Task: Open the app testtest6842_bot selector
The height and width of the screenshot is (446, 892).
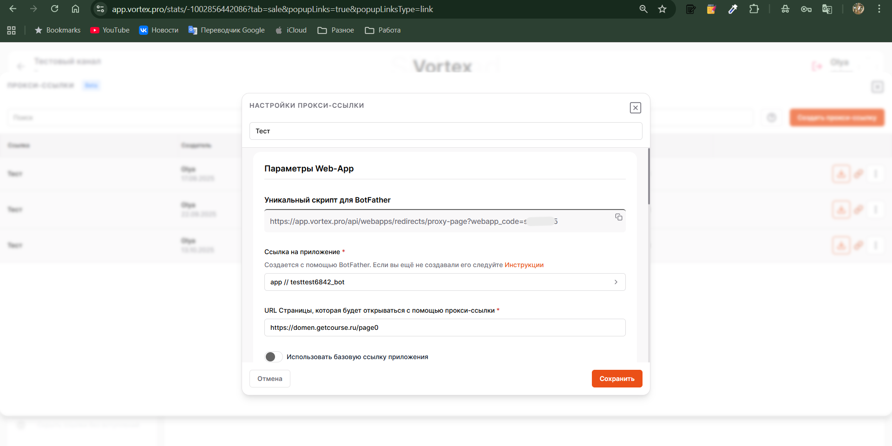Action: tap(445, 282)
